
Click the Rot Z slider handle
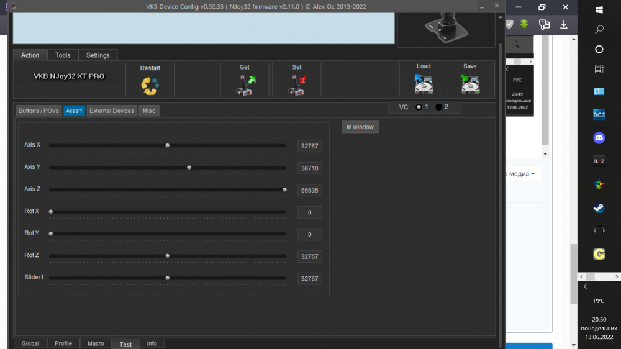[x=168, y=256]
